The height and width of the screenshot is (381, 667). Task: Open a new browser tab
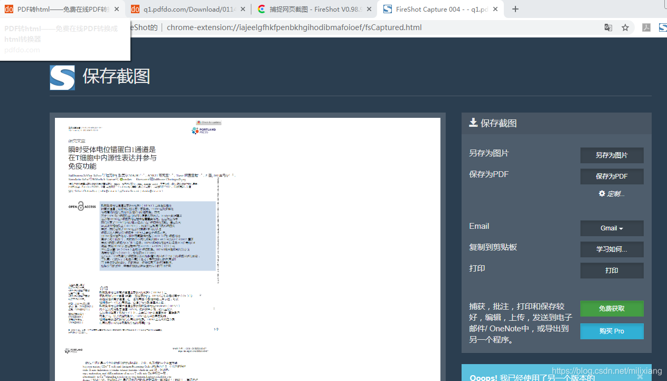515,9
